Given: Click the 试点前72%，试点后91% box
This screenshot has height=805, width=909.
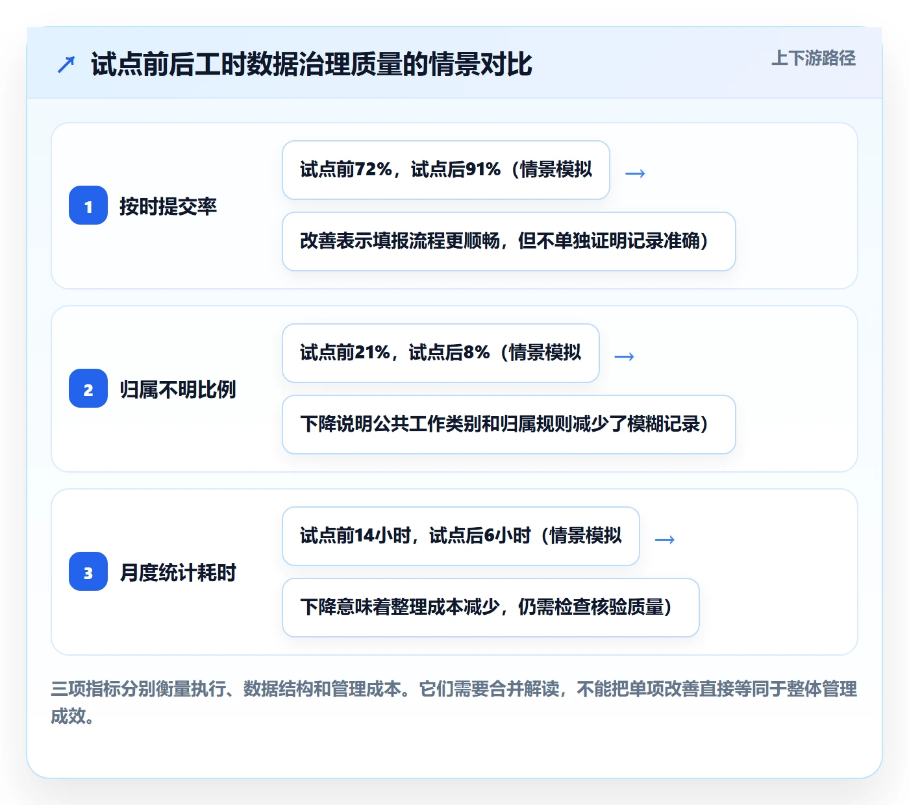Looking at the screenshot, I should pyautogui.click(x=446, y=170).
